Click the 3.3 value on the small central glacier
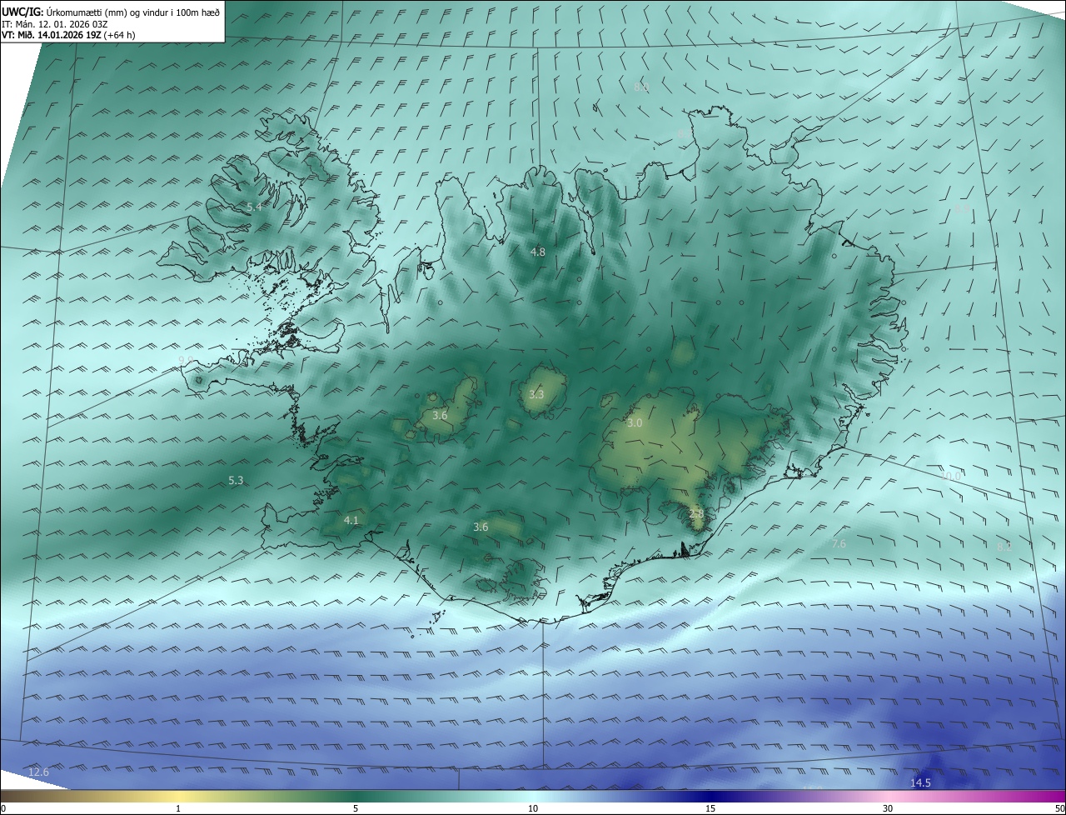The height and width of the screenshot is (815, 1066). pyautogui.click(x=536, y=395)
